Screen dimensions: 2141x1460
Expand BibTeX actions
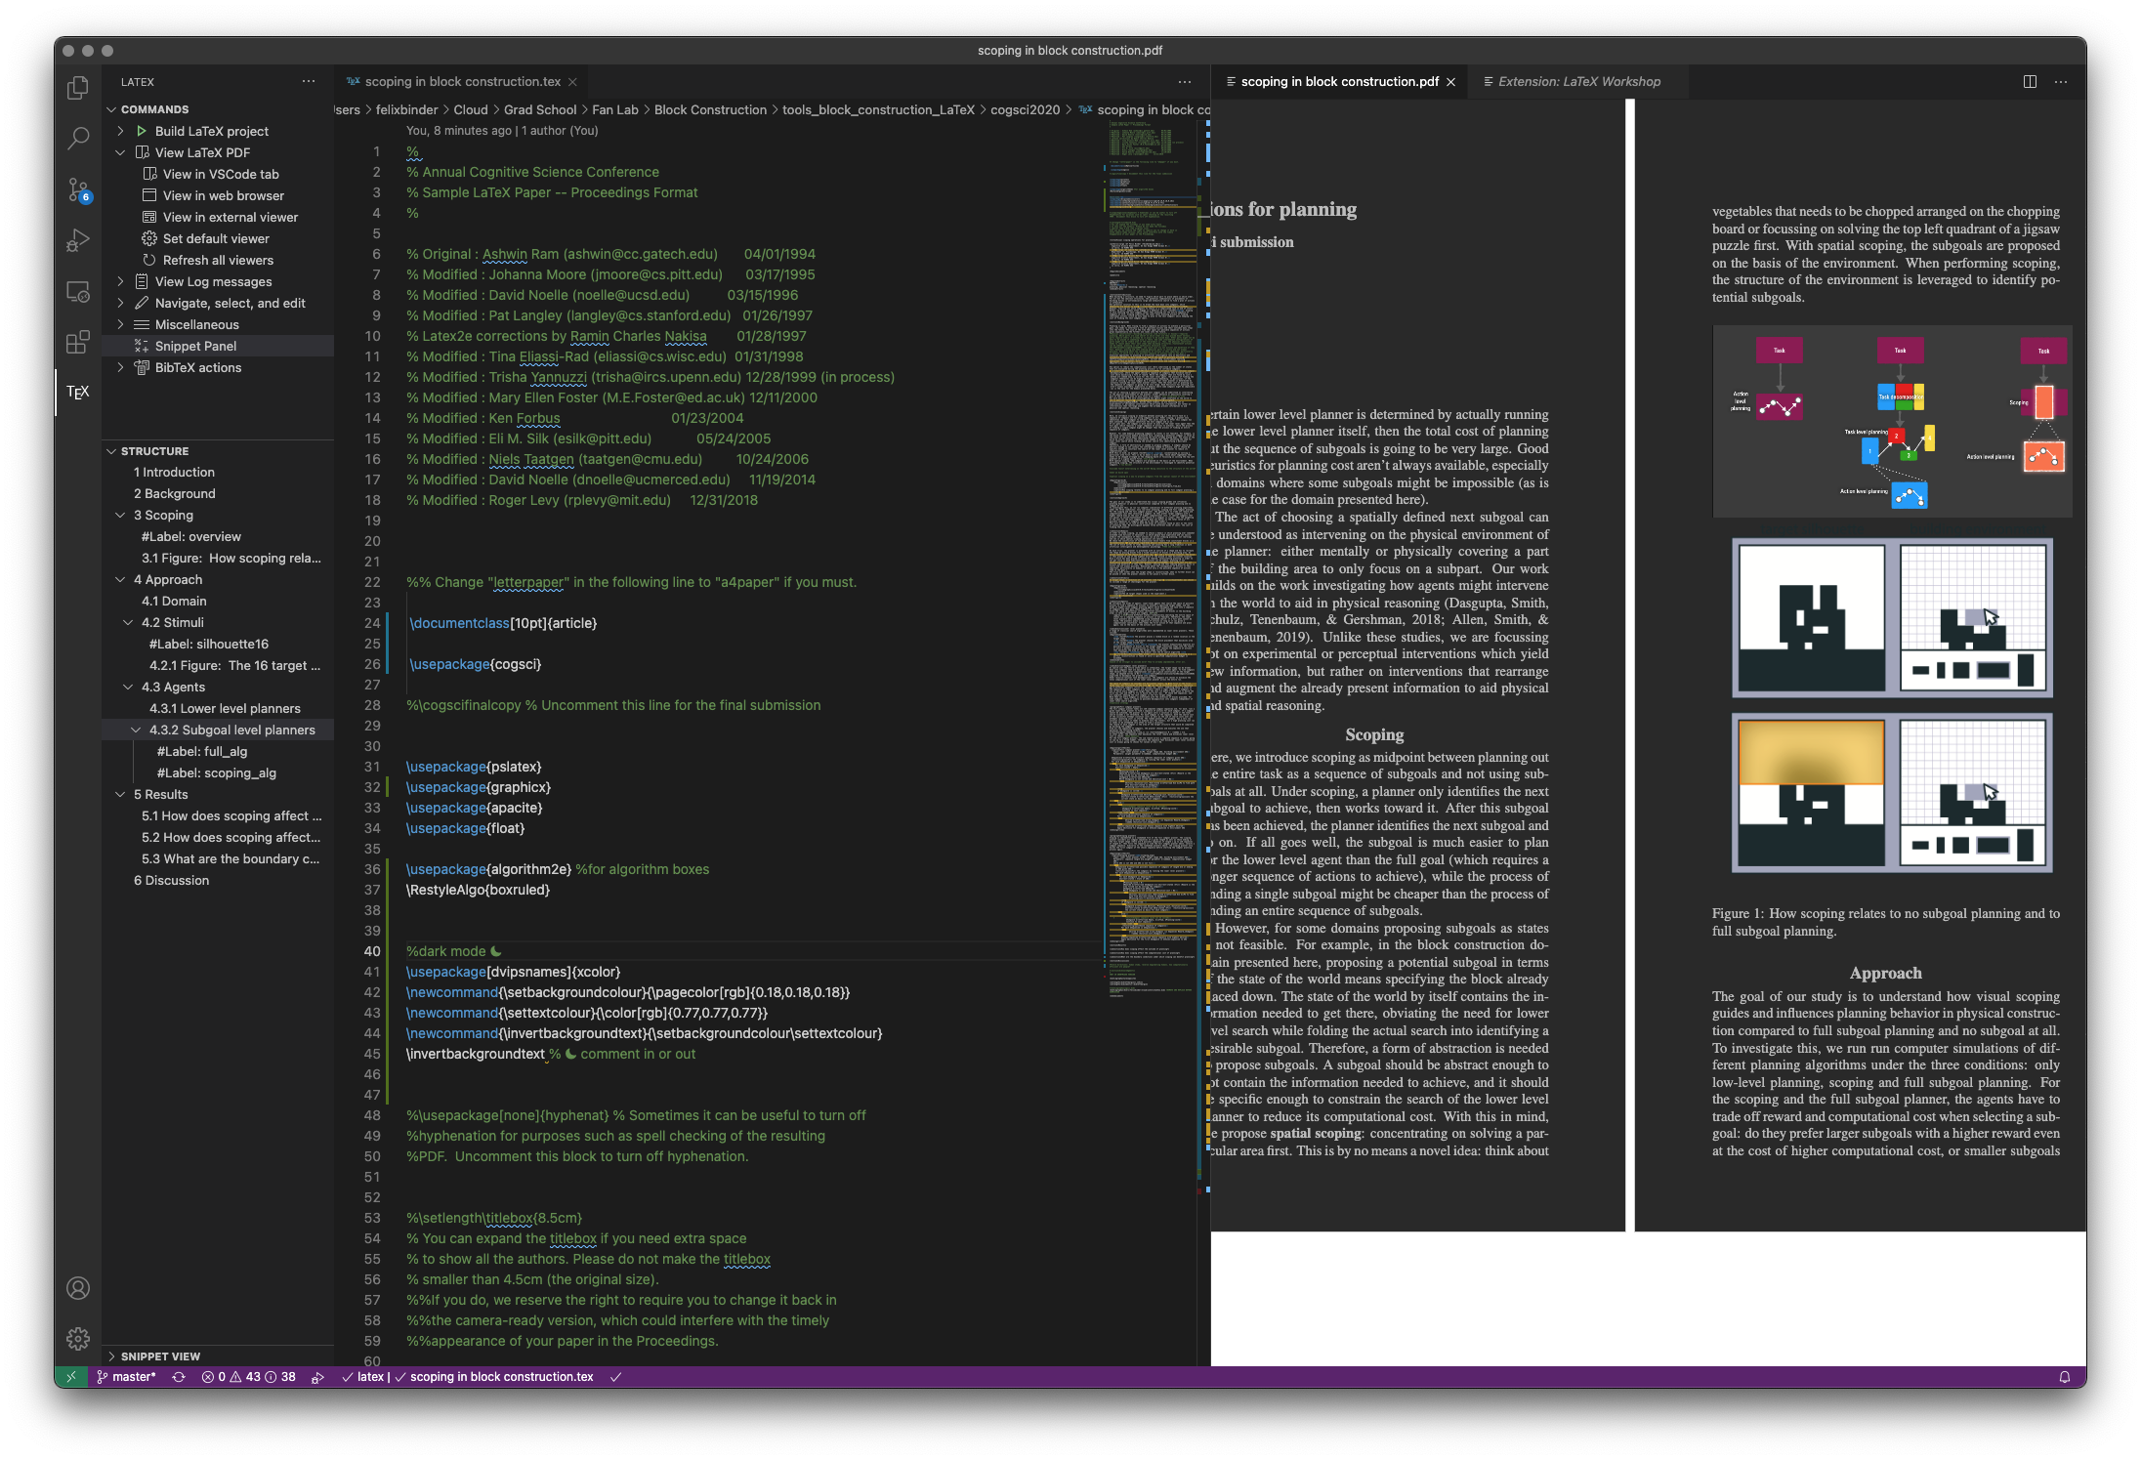(120, 367)
